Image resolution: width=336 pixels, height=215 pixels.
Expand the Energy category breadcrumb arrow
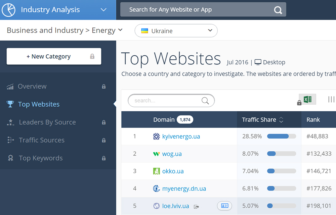pos(120,31)
